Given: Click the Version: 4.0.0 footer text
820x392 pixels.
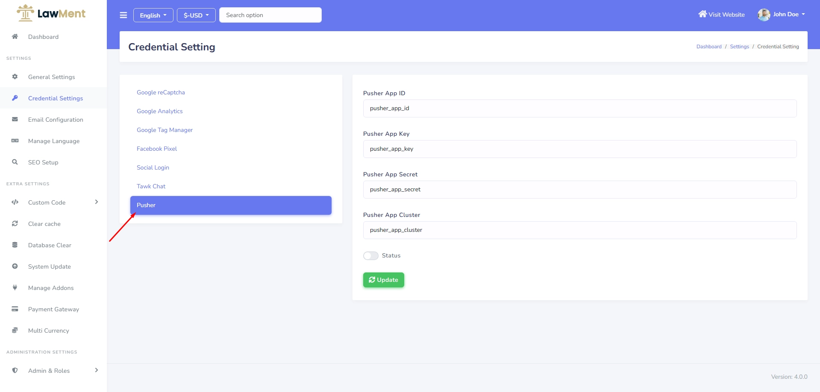Looking at the screenshot, I should 789,377.
